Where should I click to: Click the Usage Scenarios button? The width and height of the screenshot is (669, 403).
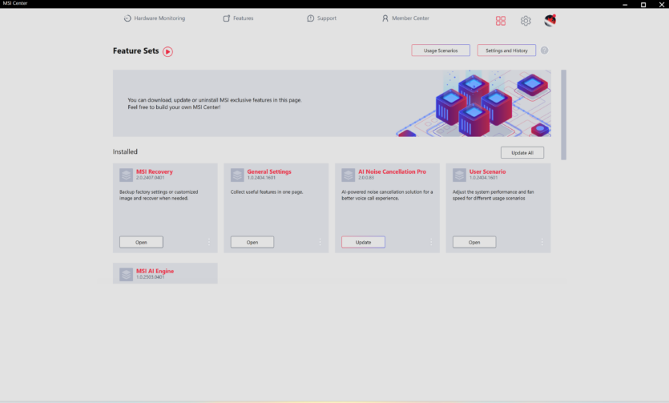[x=441, y=50]
